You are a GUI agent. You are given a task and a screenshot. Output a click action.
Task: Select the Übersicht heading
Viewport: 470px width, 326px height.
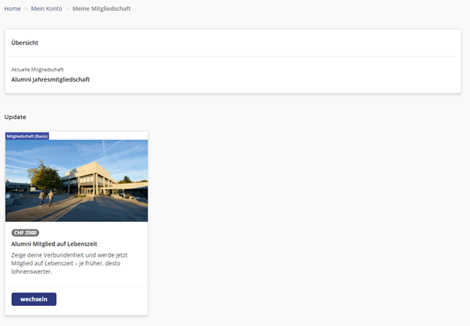pyautogui.click(x=25, y=43)
